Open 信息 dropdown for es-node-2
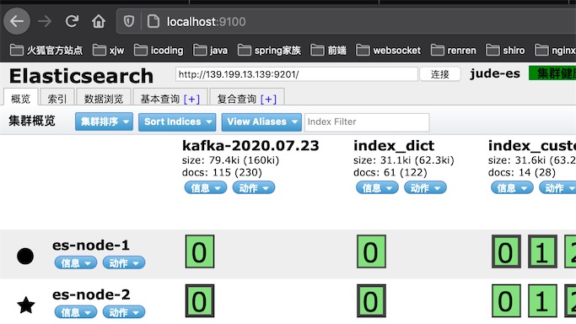 click(x=76, y=312)
